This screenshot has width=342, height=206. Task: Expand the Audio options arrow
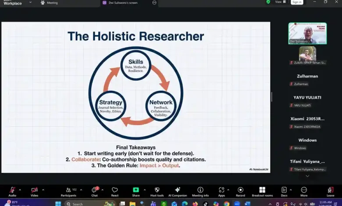coord(20,190)
